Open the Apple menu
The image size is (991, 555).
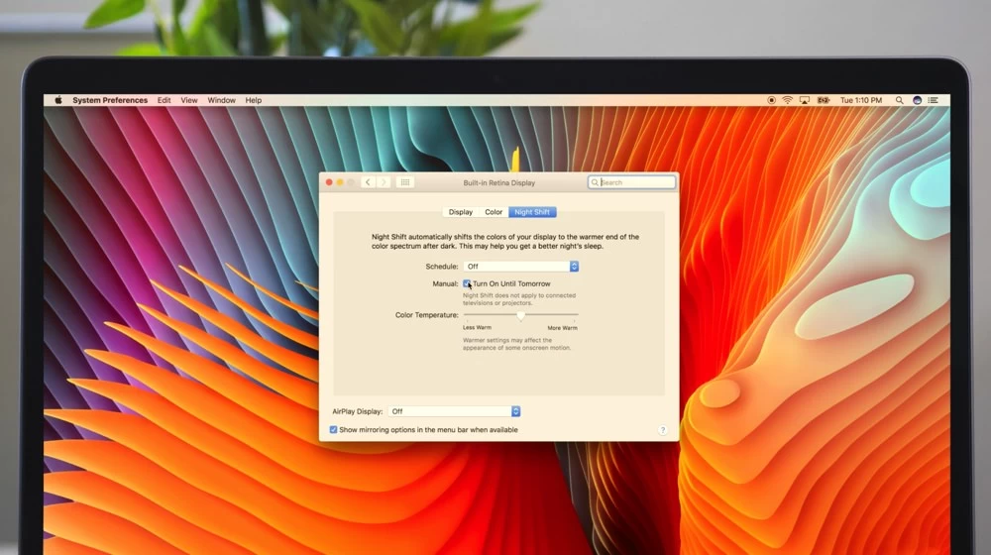[58, 100]
